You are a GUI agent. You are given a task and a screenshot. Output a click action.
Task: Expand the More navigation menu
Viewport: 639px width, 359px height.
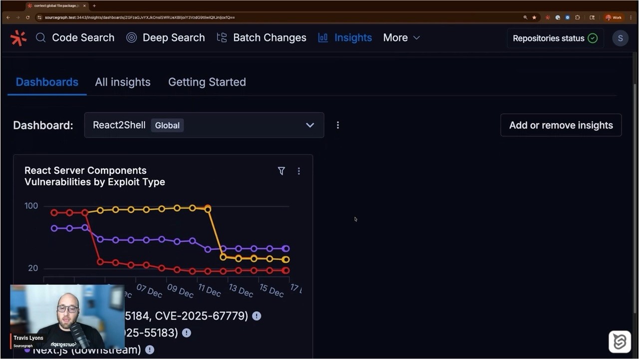(401, 38)
